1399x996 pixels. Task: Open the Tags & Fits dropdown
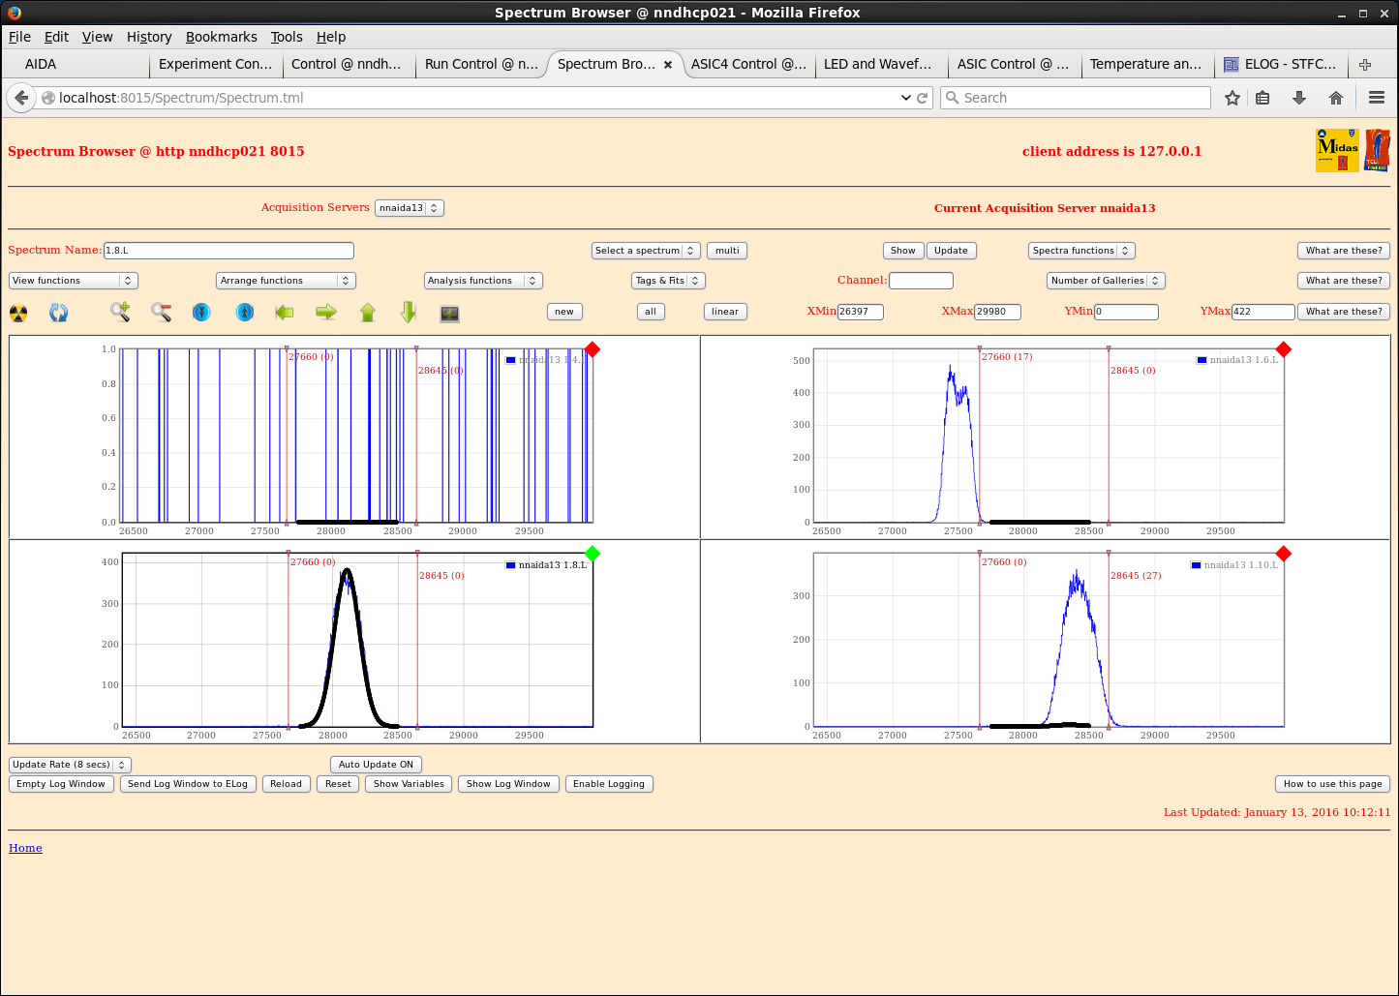click(x=668, y=281)
